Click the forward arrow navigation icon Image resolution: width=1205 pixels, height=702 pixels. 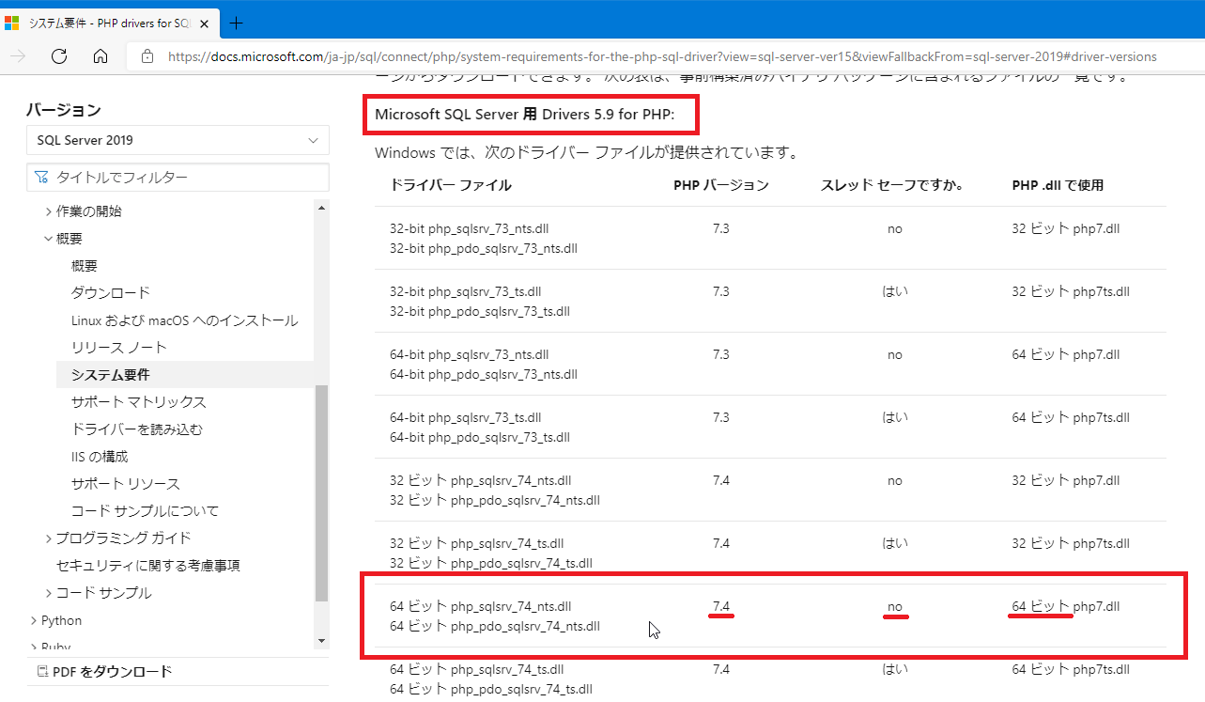[x=18, y=56]
